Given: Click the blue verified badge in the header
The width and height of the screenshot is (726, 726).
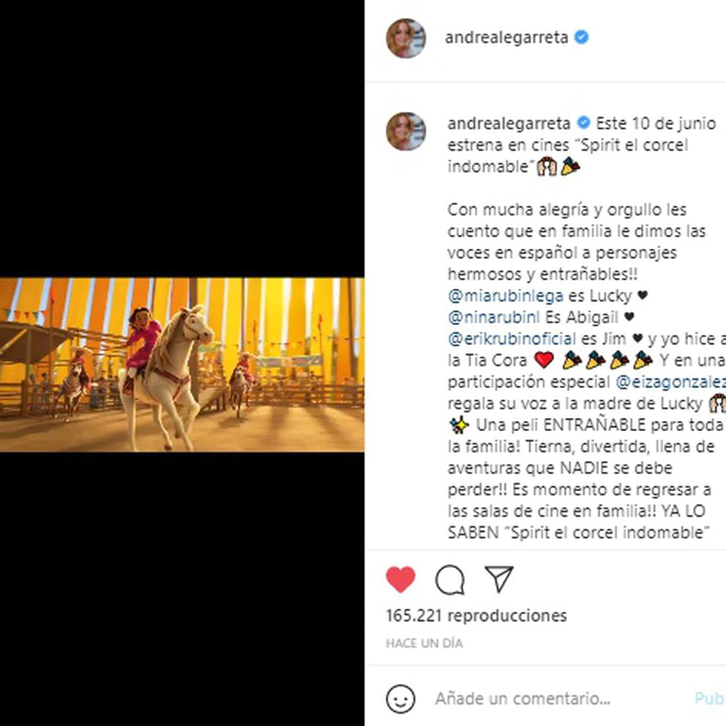Looking at the screenshot, I should [582, 37].
